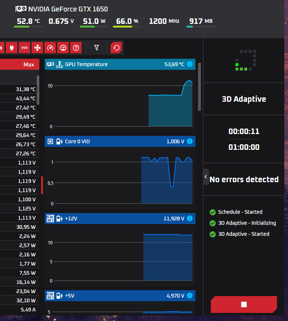Click the 11,928 V reading in +12V header
The image size is (288, 321).
tap(174, 219)
